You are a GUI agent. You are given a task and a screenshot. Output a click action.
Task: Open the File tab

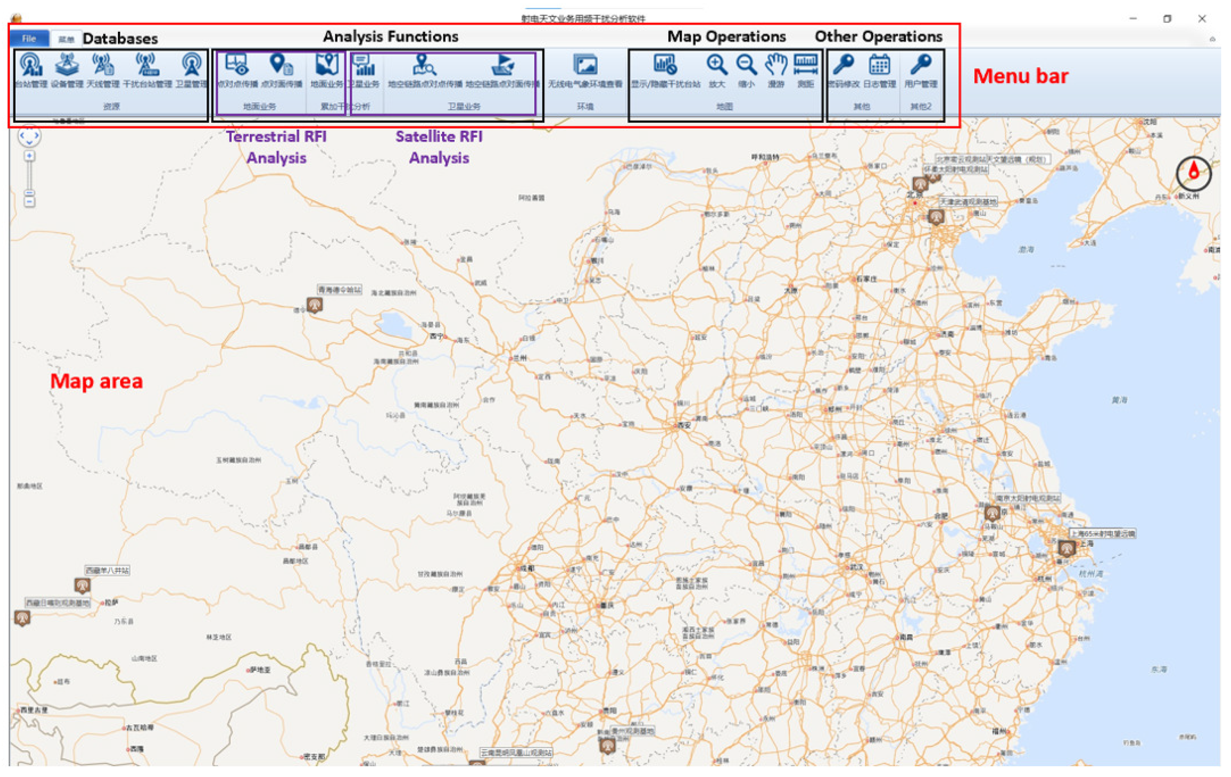click(x=29, y=38)
